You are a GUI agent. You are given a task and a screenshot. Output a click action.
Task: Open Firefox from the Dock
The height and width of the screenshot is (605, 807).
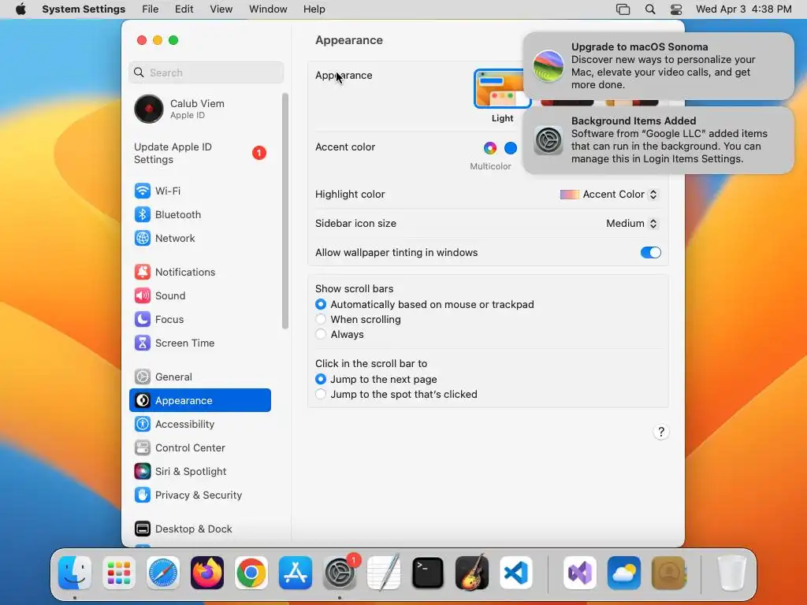click(x=207, y=573)
